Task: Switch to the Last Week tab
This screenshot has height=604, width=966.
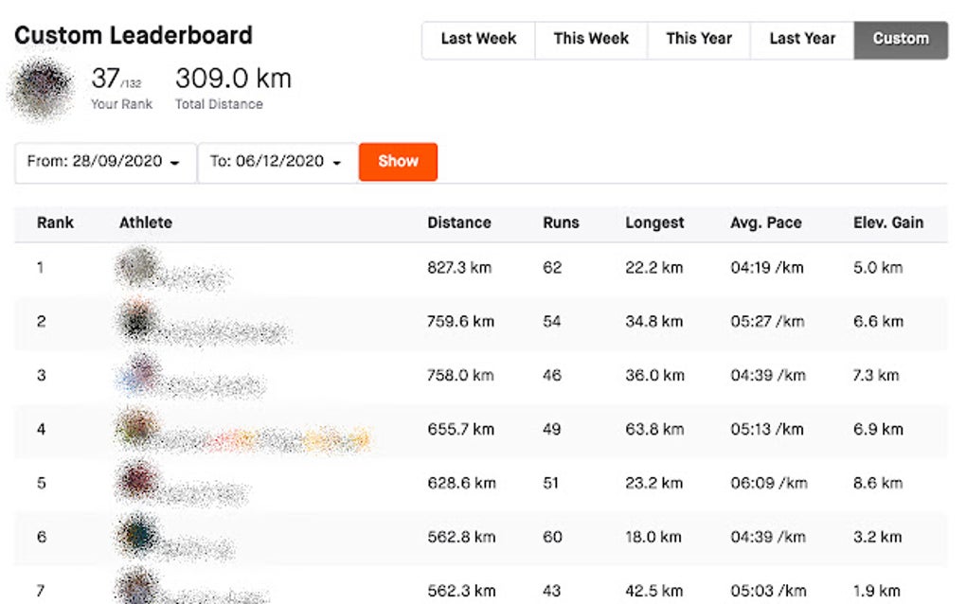Action: 477,39
